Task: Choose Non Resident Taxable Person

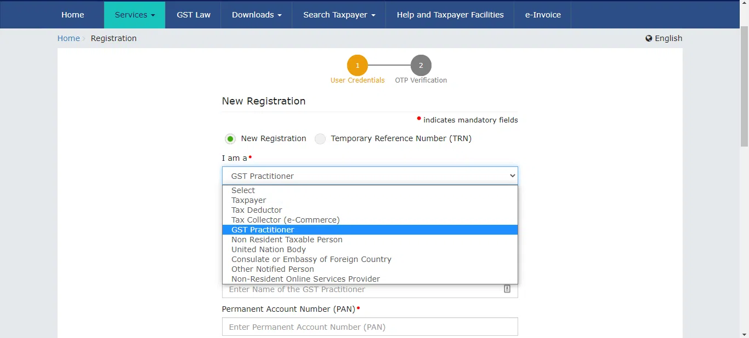Action: [x=370, y=240]
